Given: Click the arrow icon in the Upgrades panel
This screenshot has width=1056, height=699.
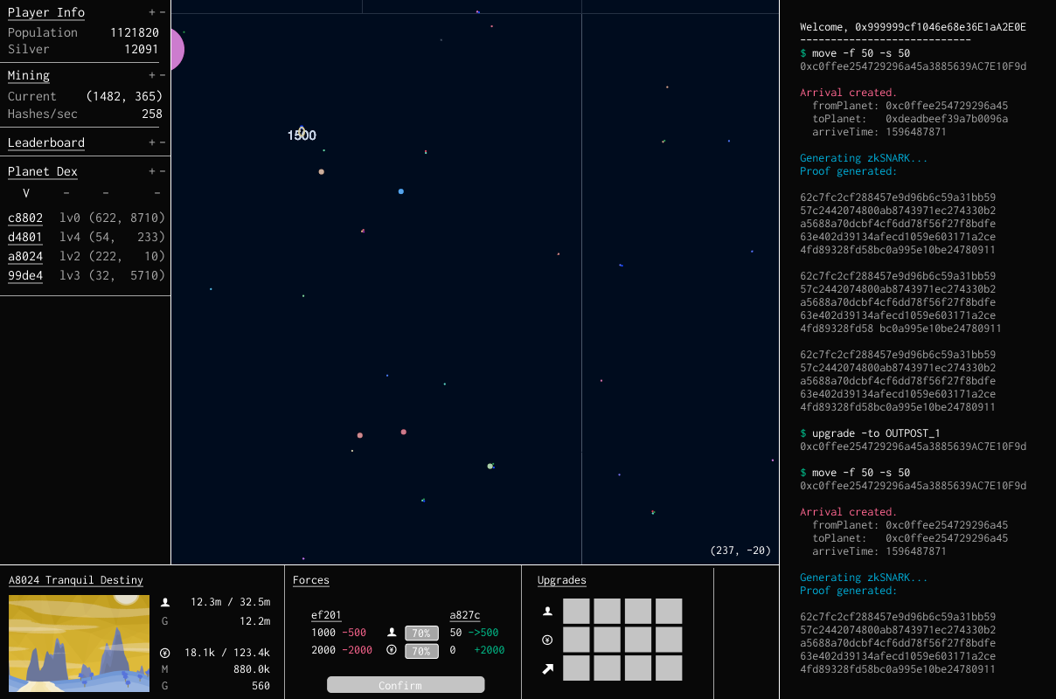Looking at the screenshot, I should pos(547,668).
